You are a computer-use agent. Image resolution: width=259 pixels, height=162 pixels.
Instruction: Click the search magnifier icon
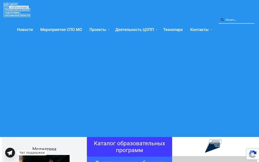222,20
